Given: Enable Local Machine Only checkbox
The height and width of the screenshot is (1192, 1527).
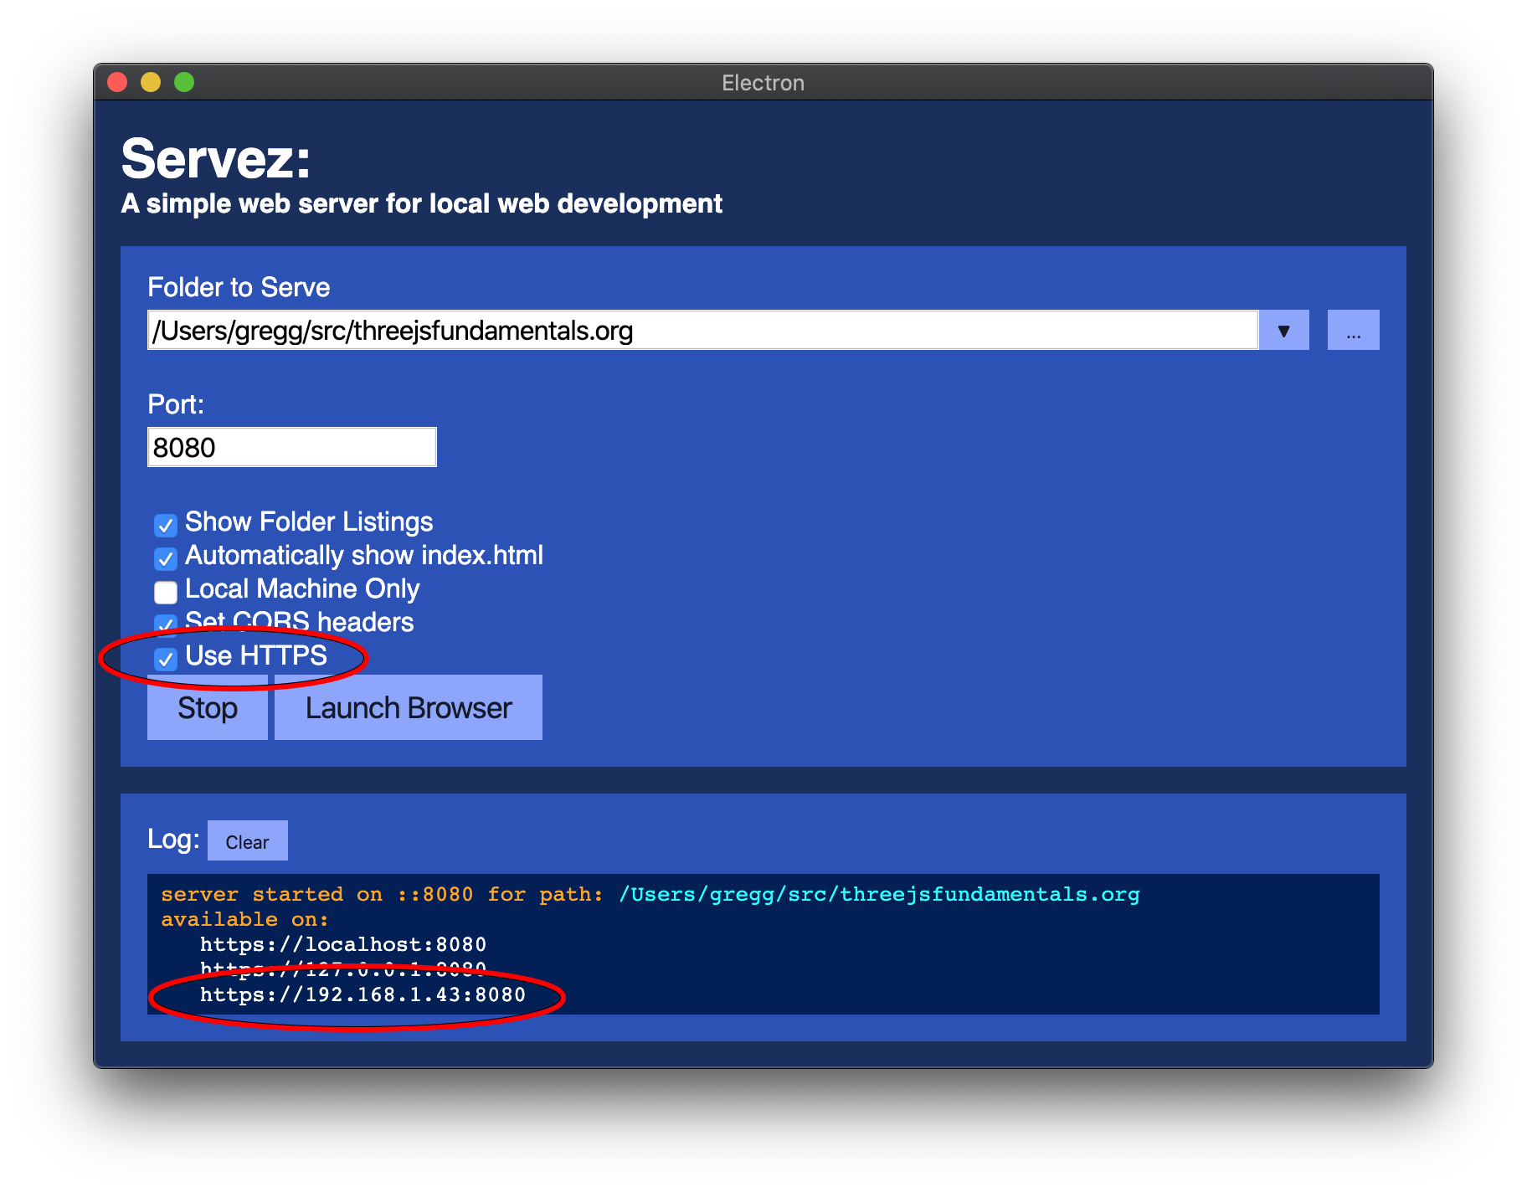Looking at the screenshot, I should pos(166,592).
